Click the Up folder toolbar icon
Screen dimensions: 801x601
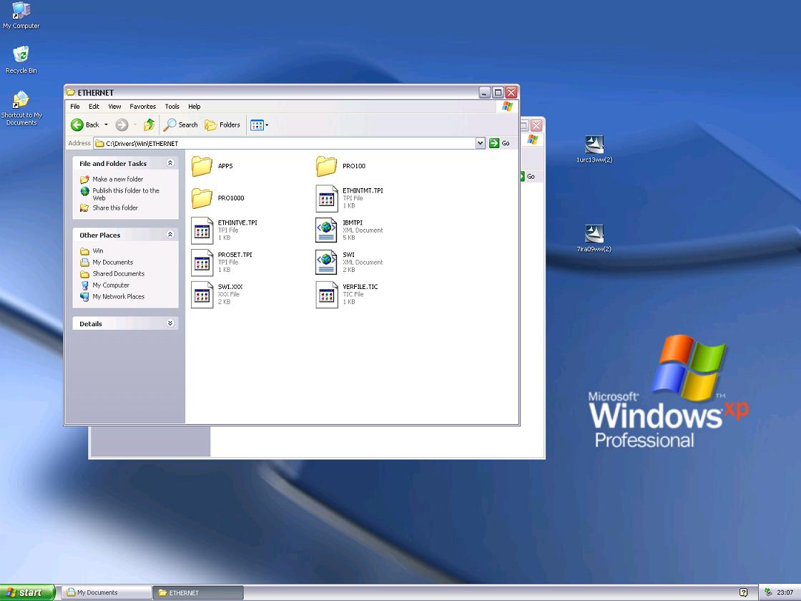pos(149,124)
